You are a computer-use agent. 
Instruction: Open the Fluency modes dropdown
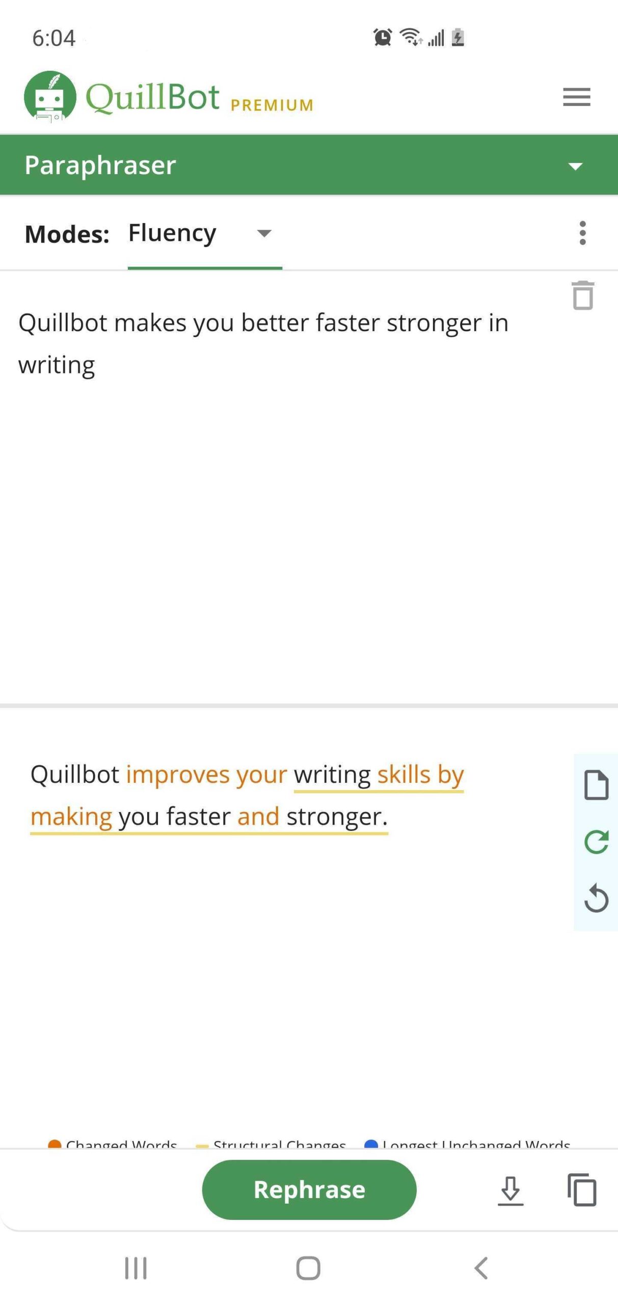(x=204, y=234)
